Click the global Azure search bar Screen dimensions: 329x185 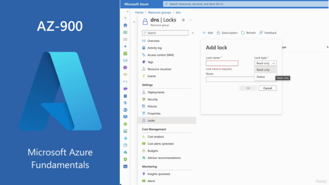pos(246,4)
